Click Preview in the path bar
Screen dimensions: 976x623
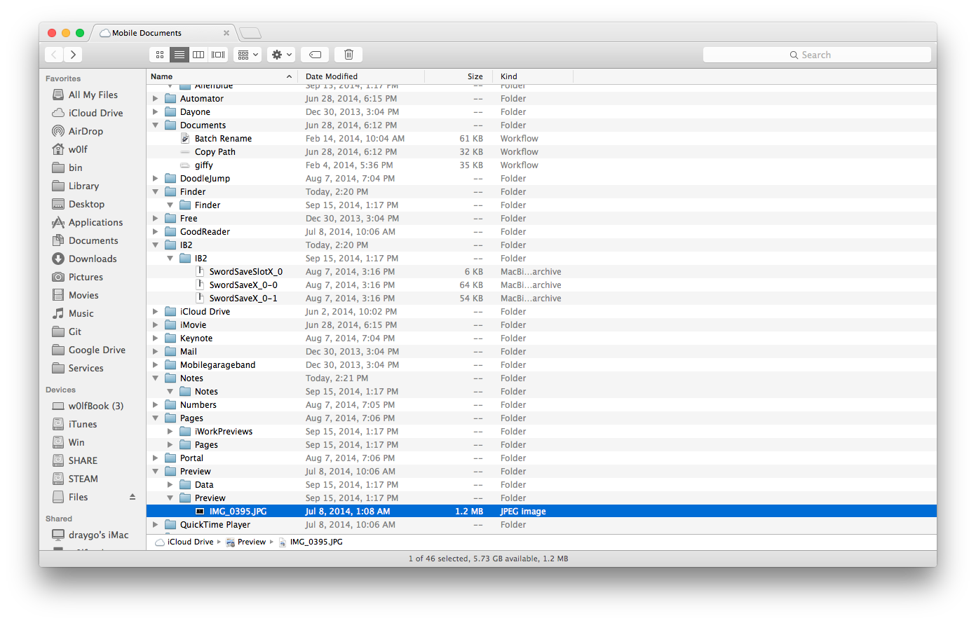pos(246,542)
